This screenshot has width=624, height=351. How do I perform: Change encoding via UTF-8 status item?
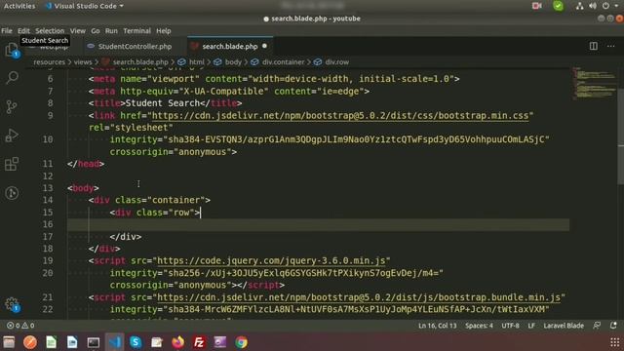pos(510,326)
